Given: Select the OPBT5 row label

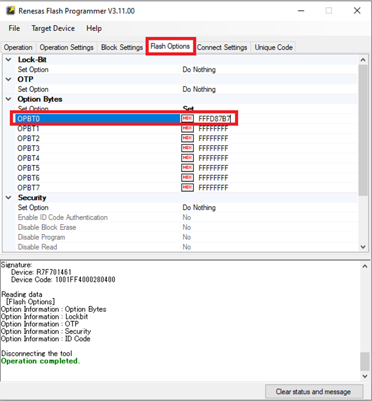Looking at the screenshot, I should (28, 168).
